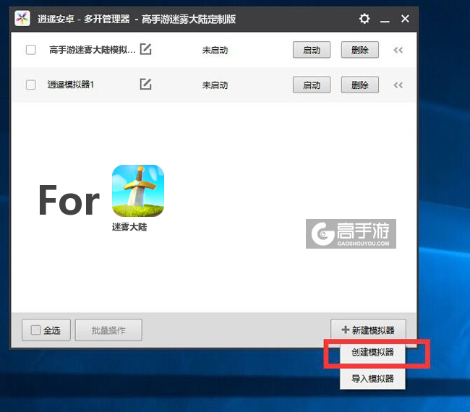Edit name of 高手游迷雾大陆模拟 emulator
Viewport: 470px width, 412px height.
145,49
